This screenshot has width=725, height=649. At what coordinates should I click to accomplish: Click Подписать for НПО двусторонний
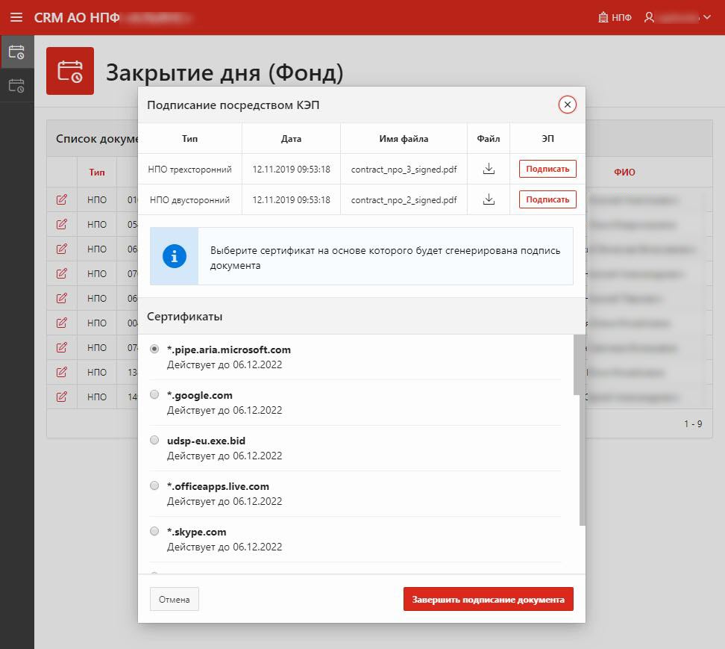(x=547, y=199)
